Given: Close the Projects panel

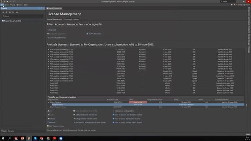Looking at the screenshot, I should click(44, 8).
